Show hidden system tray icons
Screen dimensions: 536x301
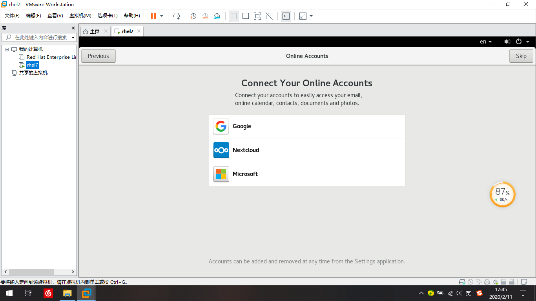point(421,293)
